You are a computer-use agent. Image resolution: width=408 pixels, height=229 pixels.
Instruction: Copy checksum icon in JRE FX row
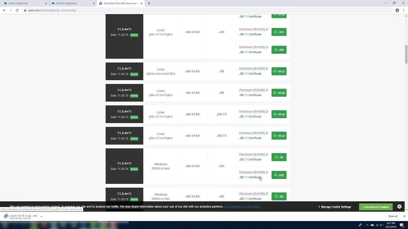tap(267, 133)
